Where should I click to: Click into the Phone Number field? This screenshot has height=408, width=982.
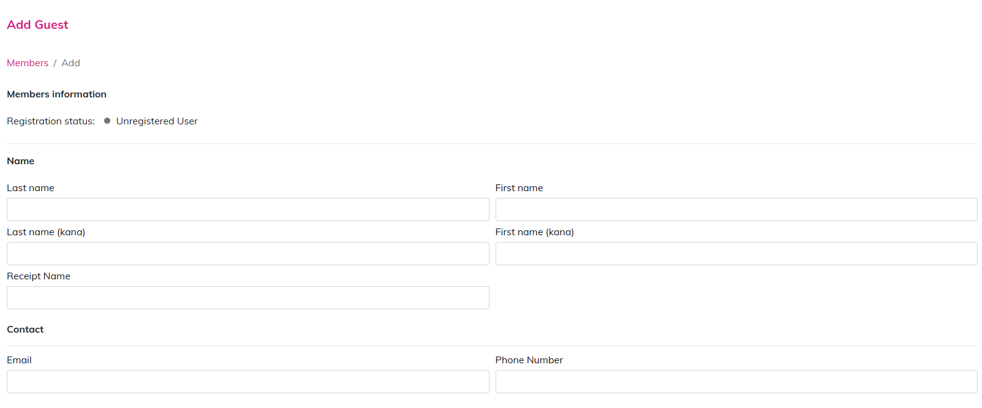point(736,382)
